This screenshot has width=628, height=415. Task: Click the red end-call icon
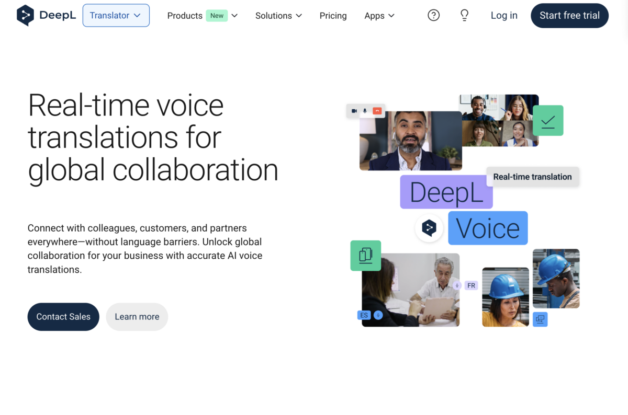coord(377,111)
